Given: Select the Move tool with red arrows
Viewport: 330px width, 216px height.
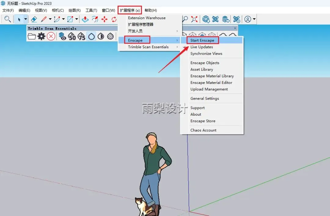Looking at the screenshot, I should point(105,19).
